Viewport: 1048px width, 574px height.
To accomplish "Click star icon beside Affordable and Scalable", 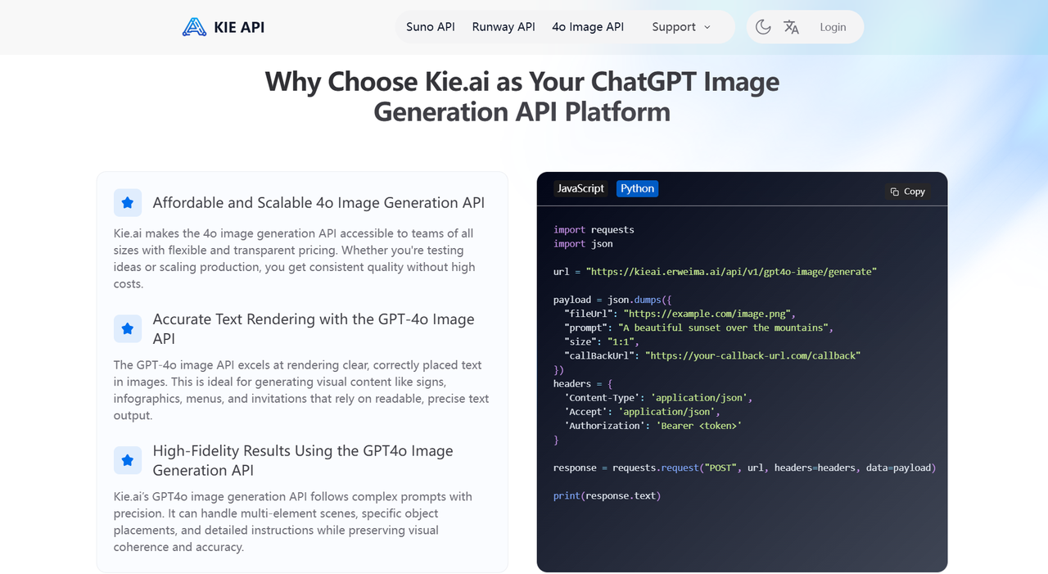I will click(x=128, y=202).
